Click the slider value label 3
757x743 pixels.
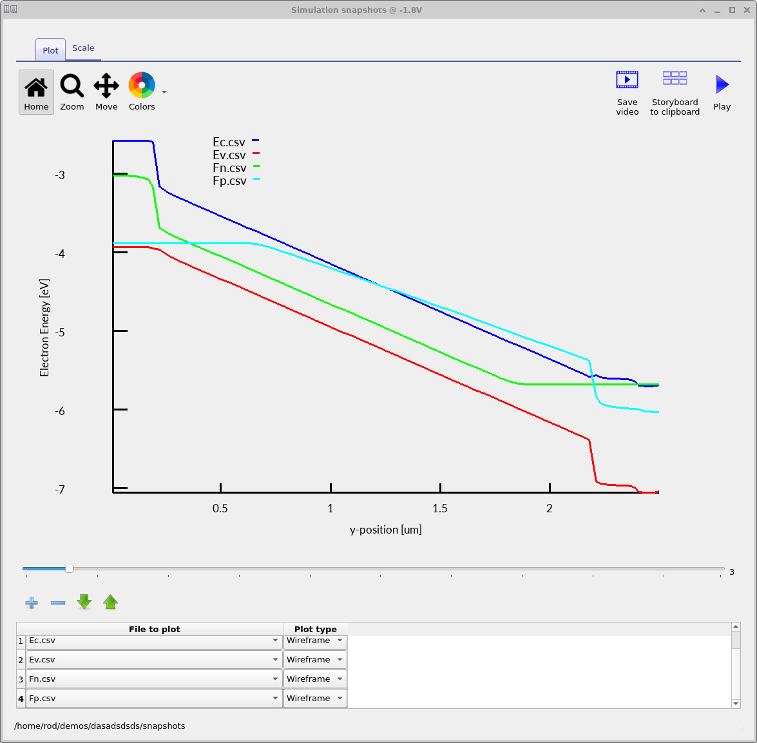[x=732, y=572]
